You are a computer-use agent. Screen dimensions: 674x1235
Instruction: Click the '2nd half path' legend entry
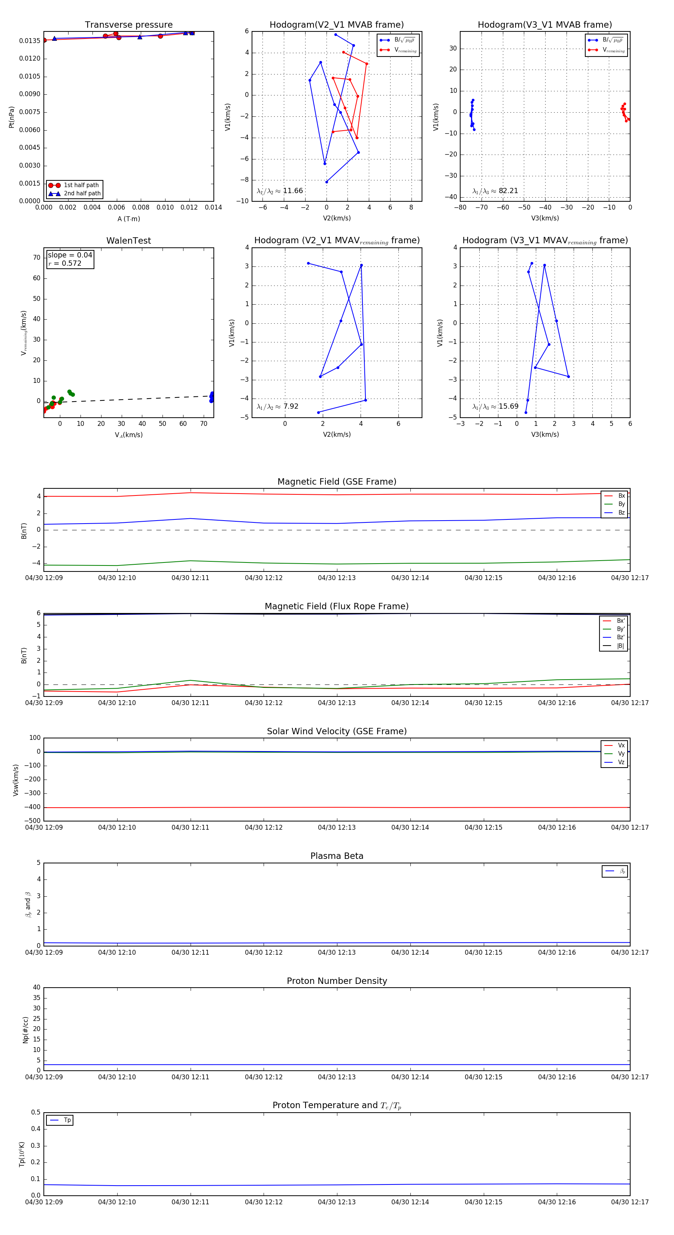(x=75, y=194)
